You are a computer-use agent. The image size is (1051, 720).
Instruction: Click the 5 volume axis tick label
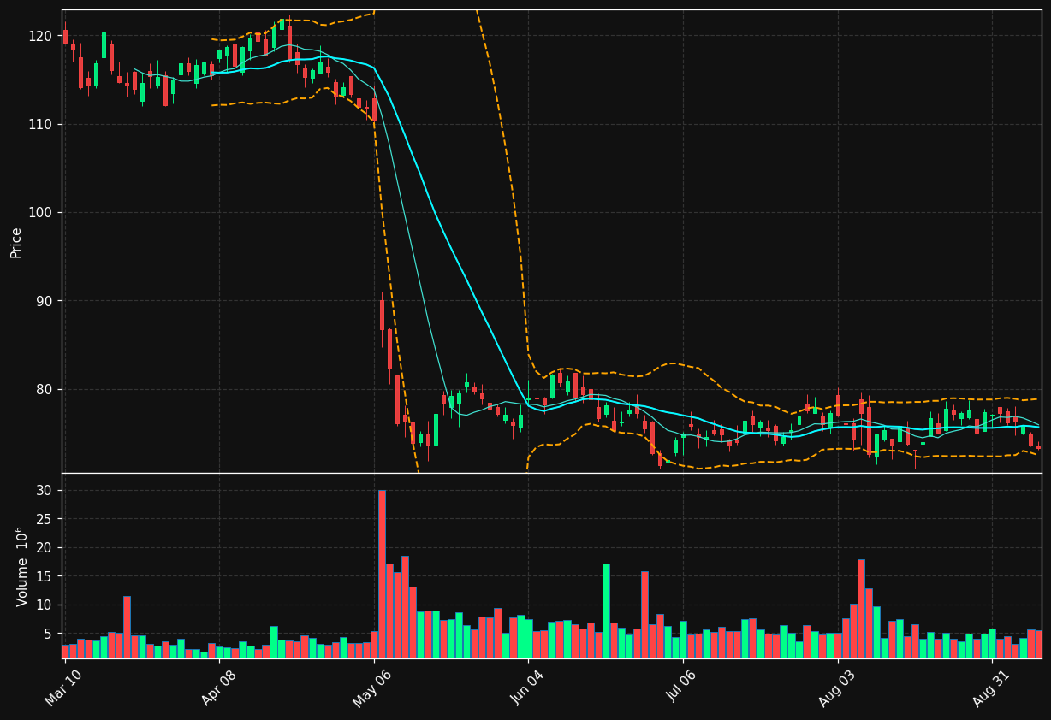click(49, 634)
